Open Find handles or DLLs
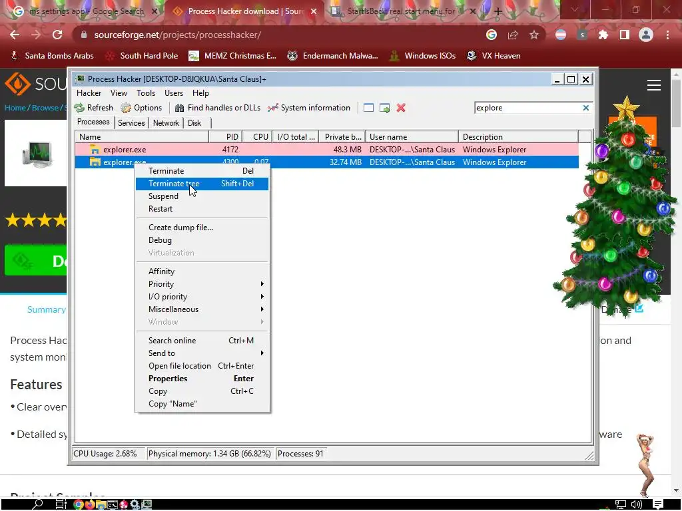Viewport: 682px width, 511px height. (x=218, y=108)
